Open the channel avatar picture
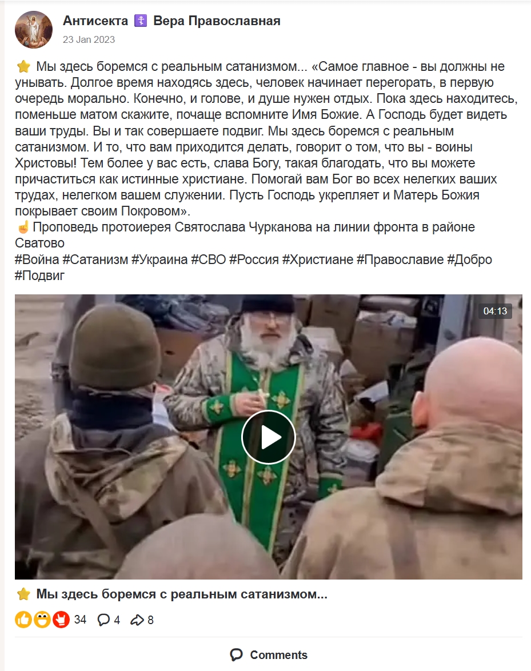Image resolution: width=531 pixels, height=671 pixels. tap(34, 30)
